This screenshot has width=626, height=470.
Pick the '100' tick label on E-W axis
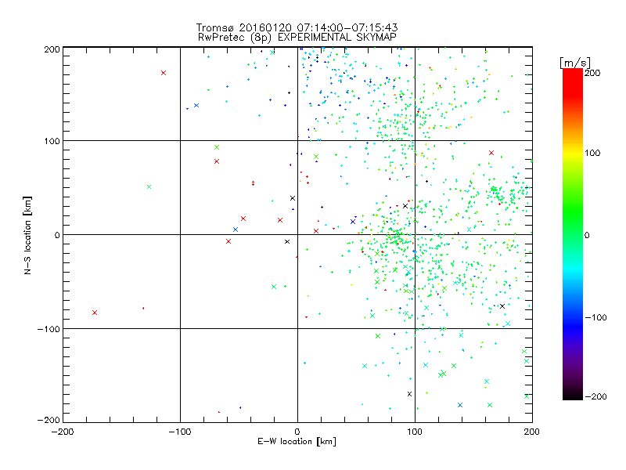pos(415,432)
